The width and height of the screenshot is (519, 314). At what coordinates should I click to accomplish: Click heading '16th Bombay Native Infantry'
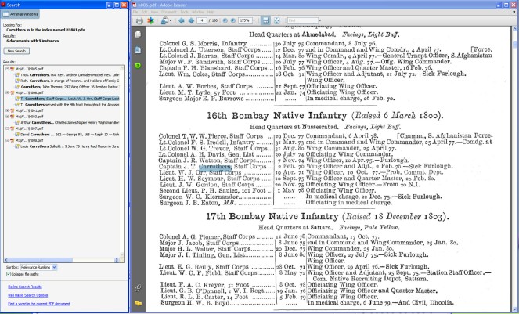pyautogui.click(x=276, y=116)
